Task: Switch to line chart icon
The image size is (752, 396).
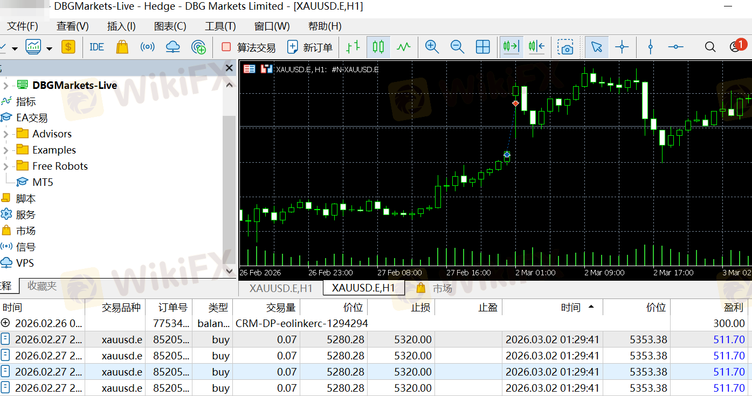Action: pos(404,47)
